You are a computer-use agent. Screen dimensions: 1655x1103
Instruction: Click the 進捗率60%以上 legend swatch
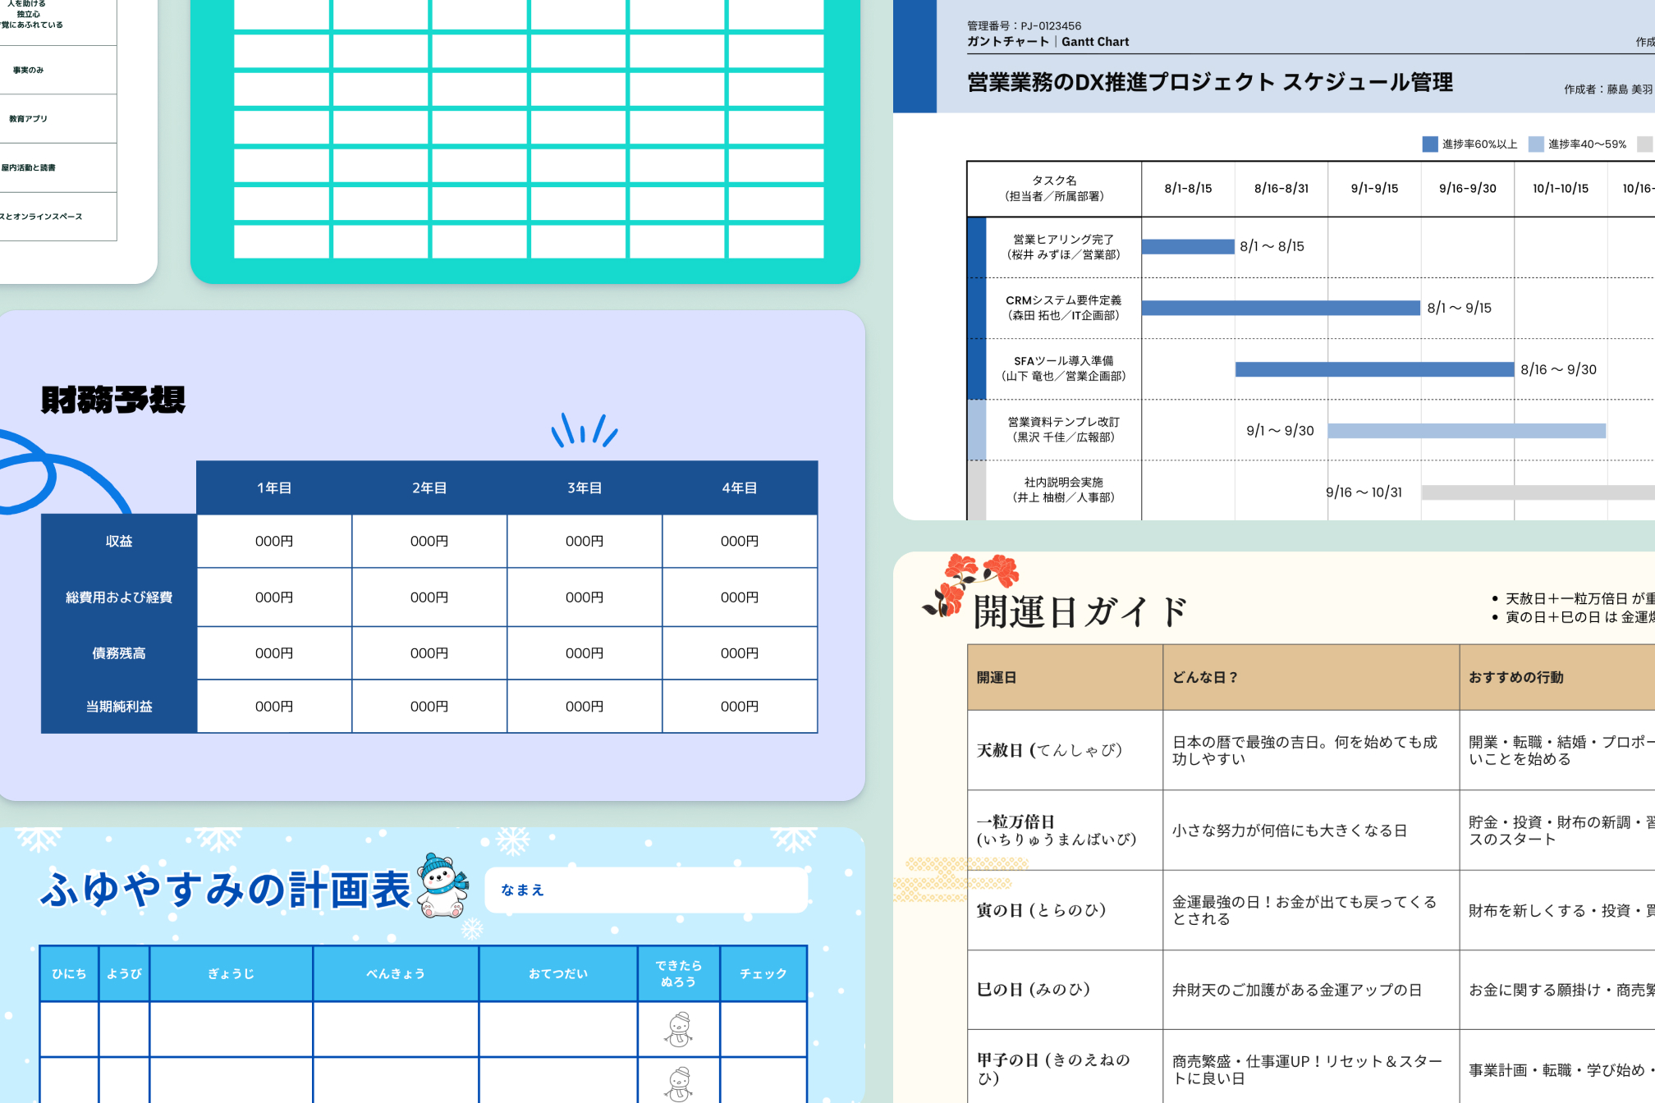[x=1430, y=144]
